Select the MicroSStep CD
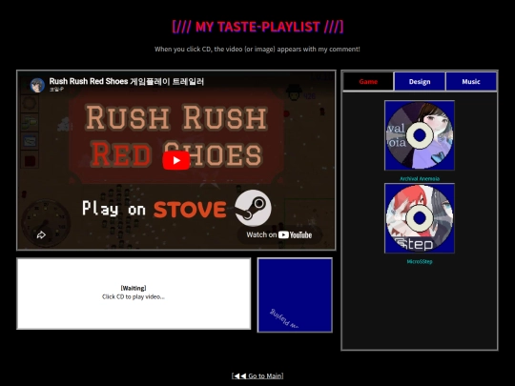 [420, 218]
